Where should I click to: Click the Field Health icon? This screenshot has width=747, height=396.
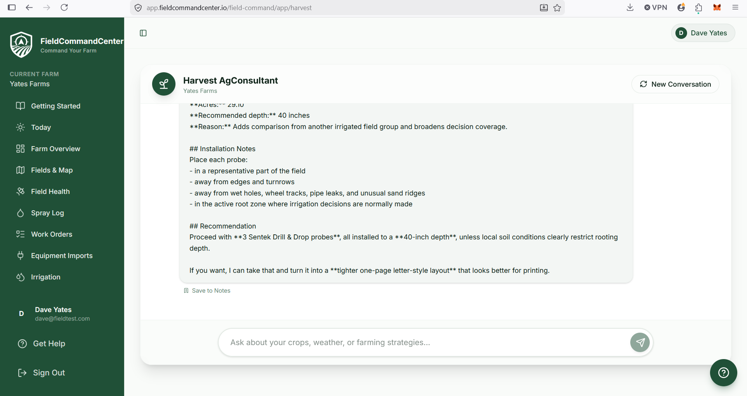click(21, 192)
